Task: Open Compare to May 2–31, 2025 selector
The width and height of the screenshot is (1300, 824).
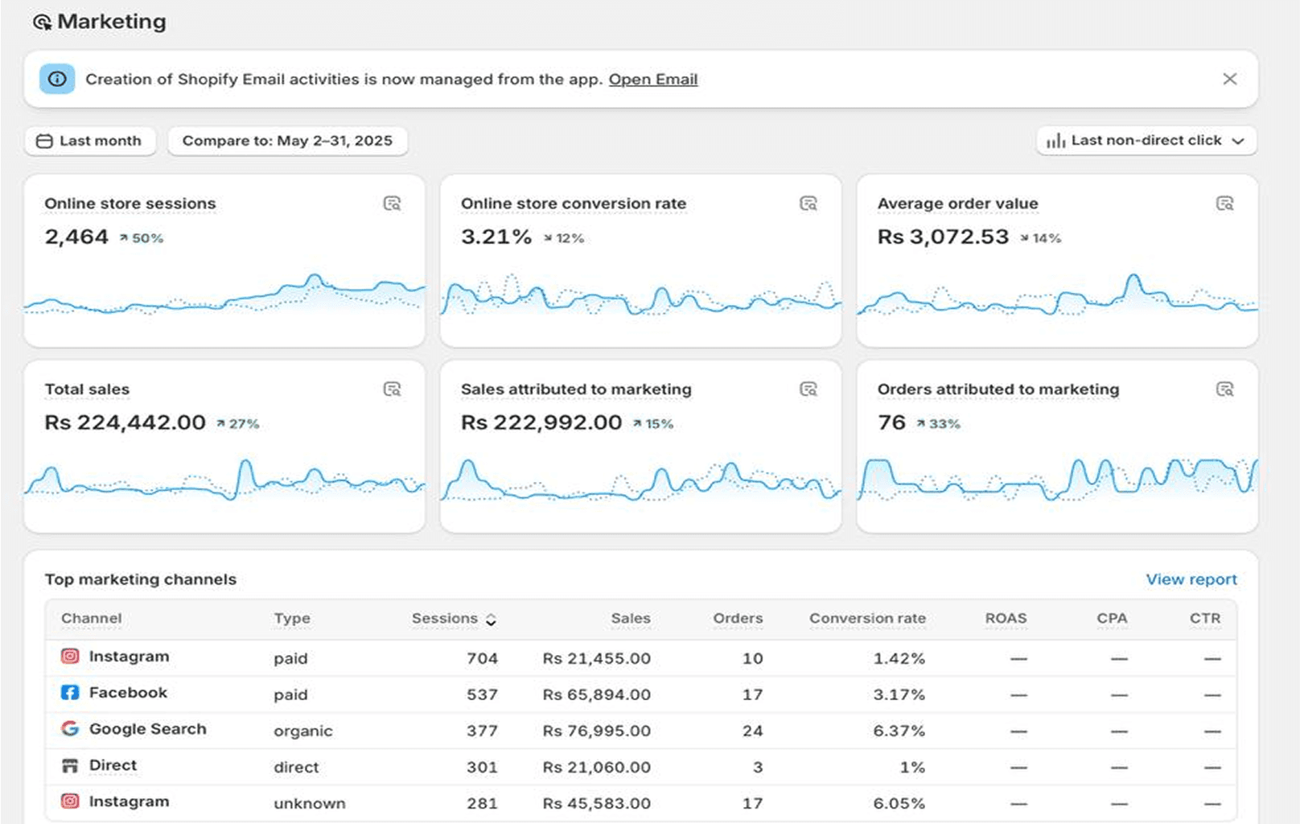Action: (x=287, y=141)
